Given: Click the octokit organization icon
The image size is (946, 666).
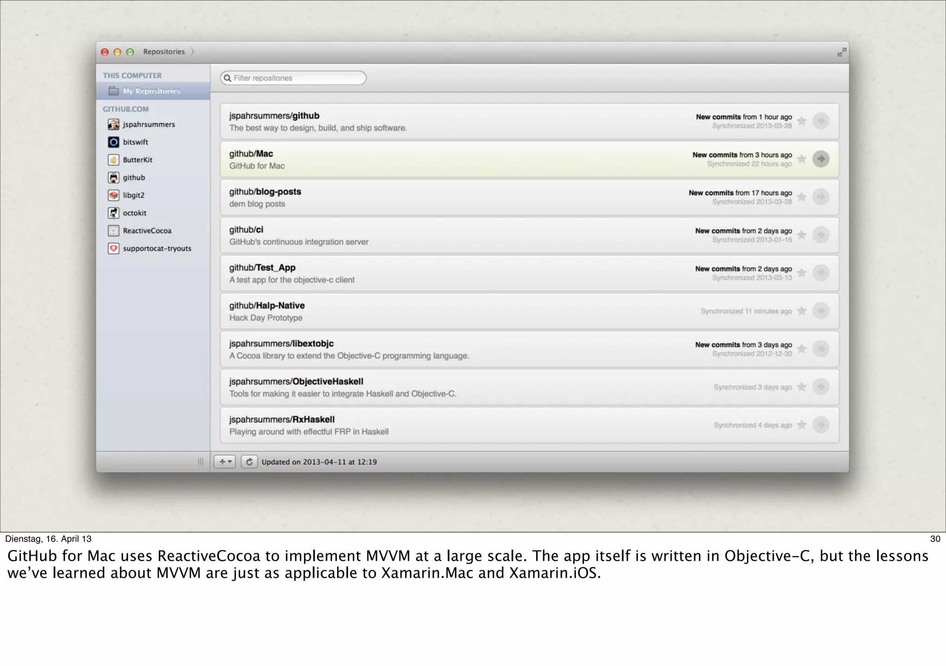Looking at the screenshot, I should [x=113, y=213].
